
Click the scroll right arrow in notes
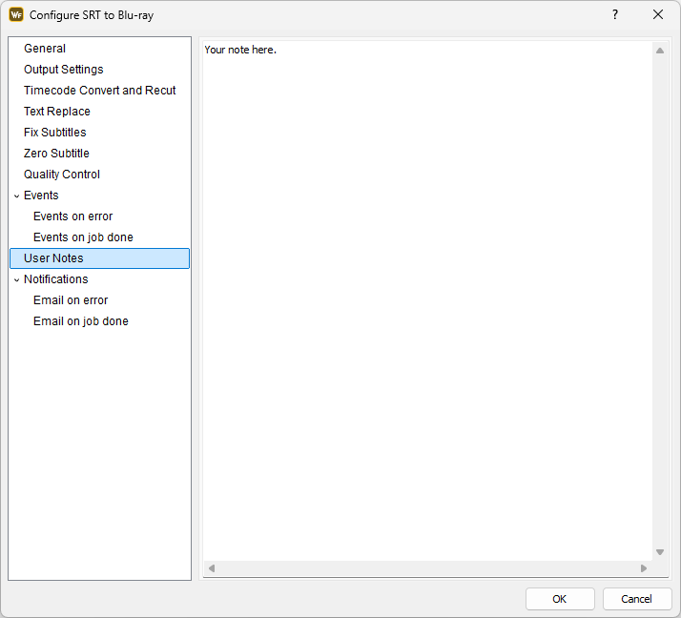tap(644, 568)
